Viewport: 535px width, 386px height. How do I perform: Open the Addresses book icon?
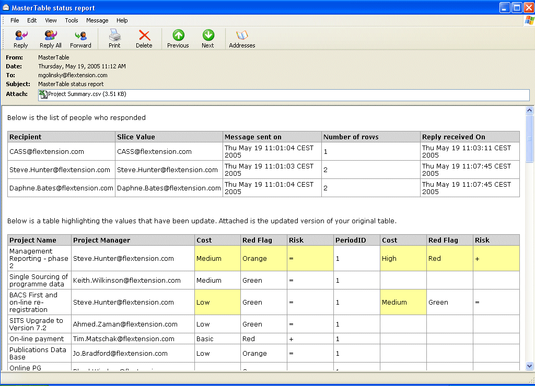pos(242,39)
